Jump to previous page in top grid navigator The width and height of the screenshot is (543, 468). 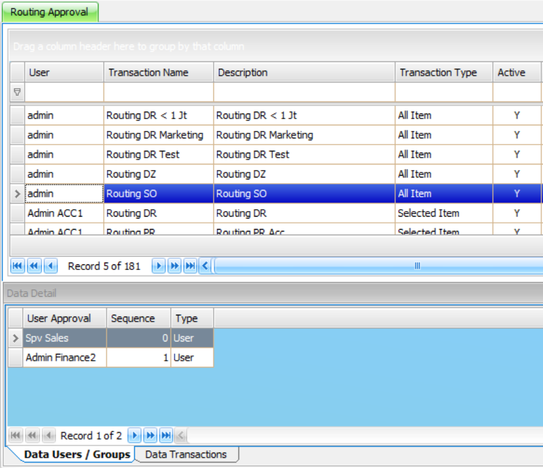point(34,266)
